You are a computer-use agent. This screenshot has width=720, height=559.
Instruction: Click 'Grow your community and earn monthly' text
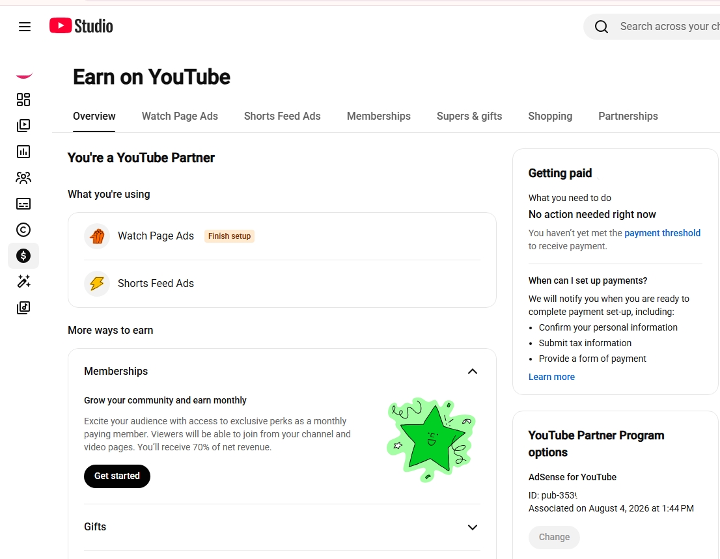click(x=165, y=400)
